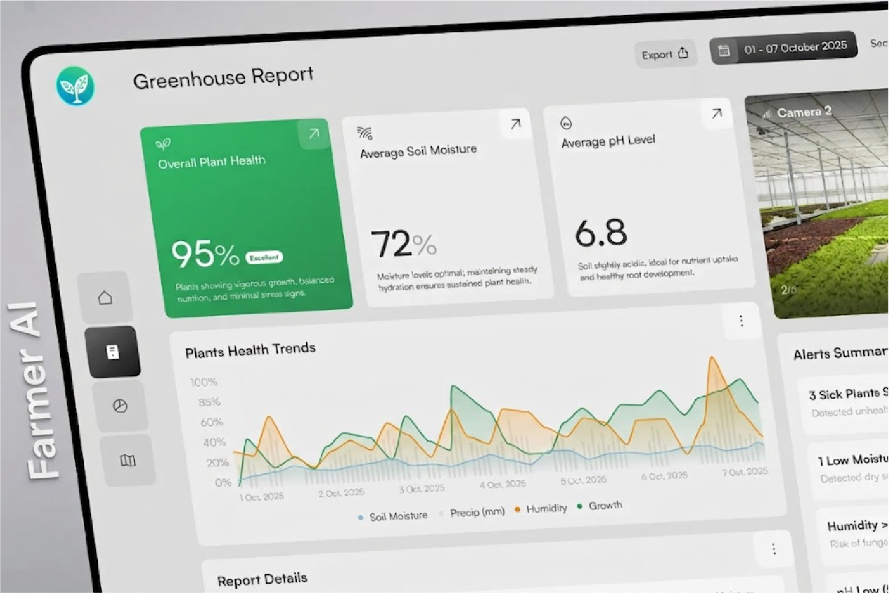Click the Export button
The image size is (889, 593).
(x=666, y=54)
